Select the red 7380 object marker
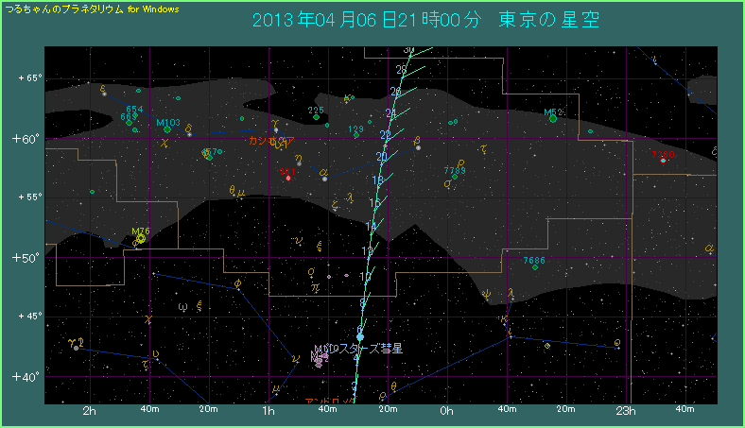 pos(664,160)
